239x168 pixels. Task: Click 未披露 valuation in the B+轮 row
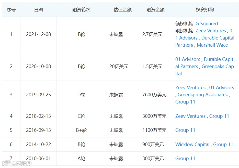[116, 130]
